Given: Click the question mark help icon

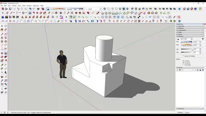Looking at the screenshot, I should [x=161, y=21].
